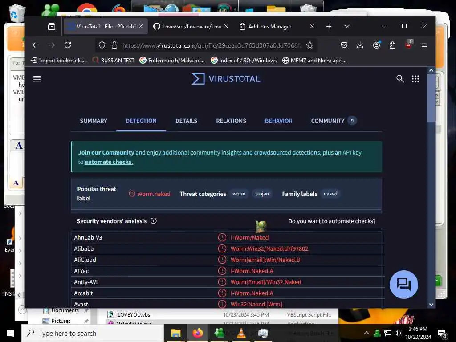Open the RELATIONS tab

tap(231, 121)
